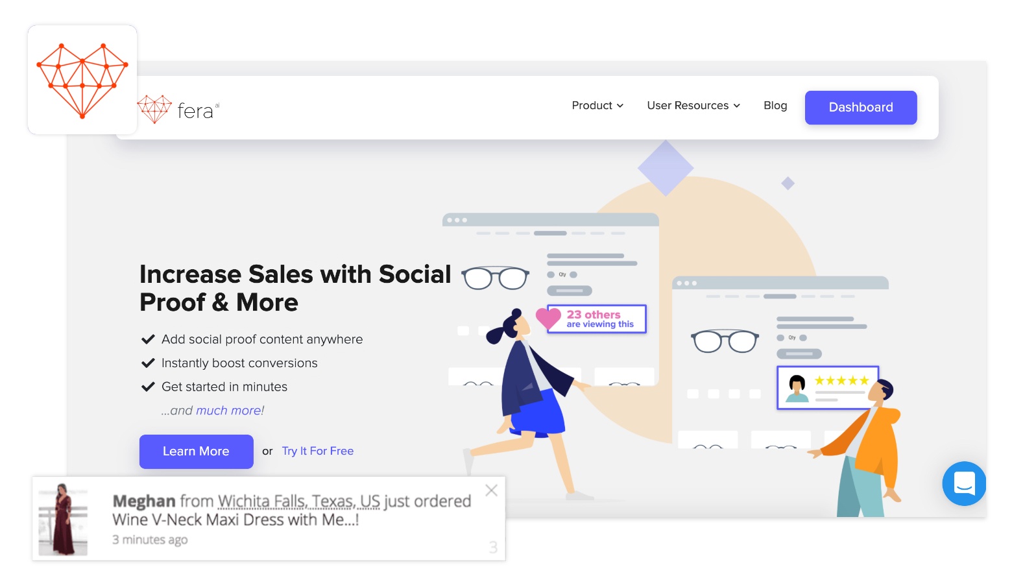This screenshot has height=578, width=1012.
Task: Click Meghan's name in the notification
Action: (144, 501)
